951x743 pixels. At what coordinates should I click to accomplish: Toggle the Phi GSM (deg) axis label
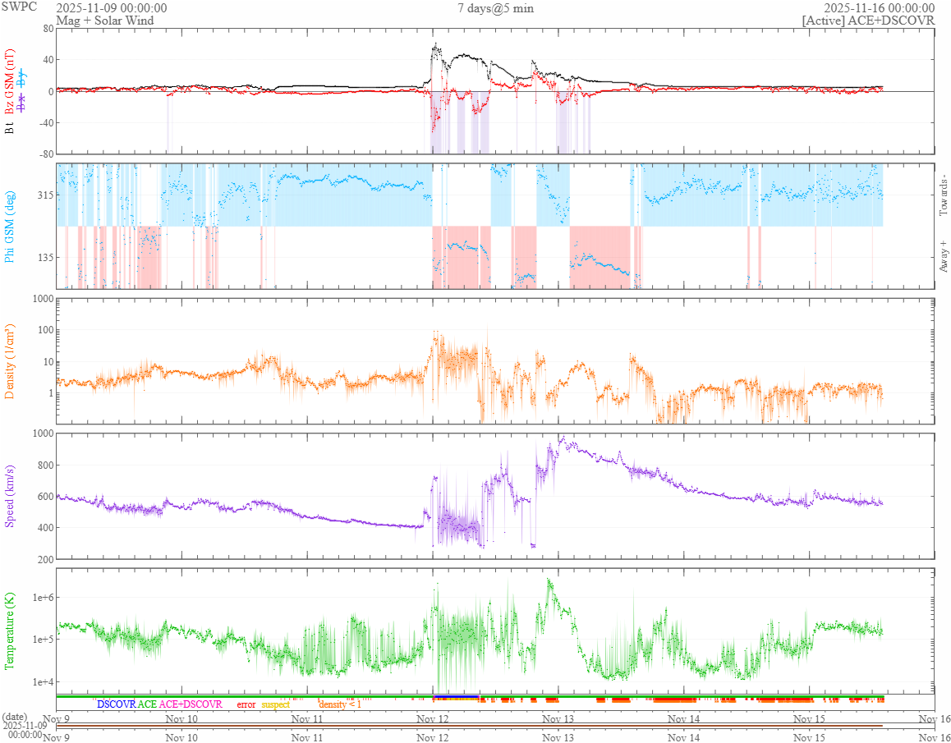pos(10,227)
